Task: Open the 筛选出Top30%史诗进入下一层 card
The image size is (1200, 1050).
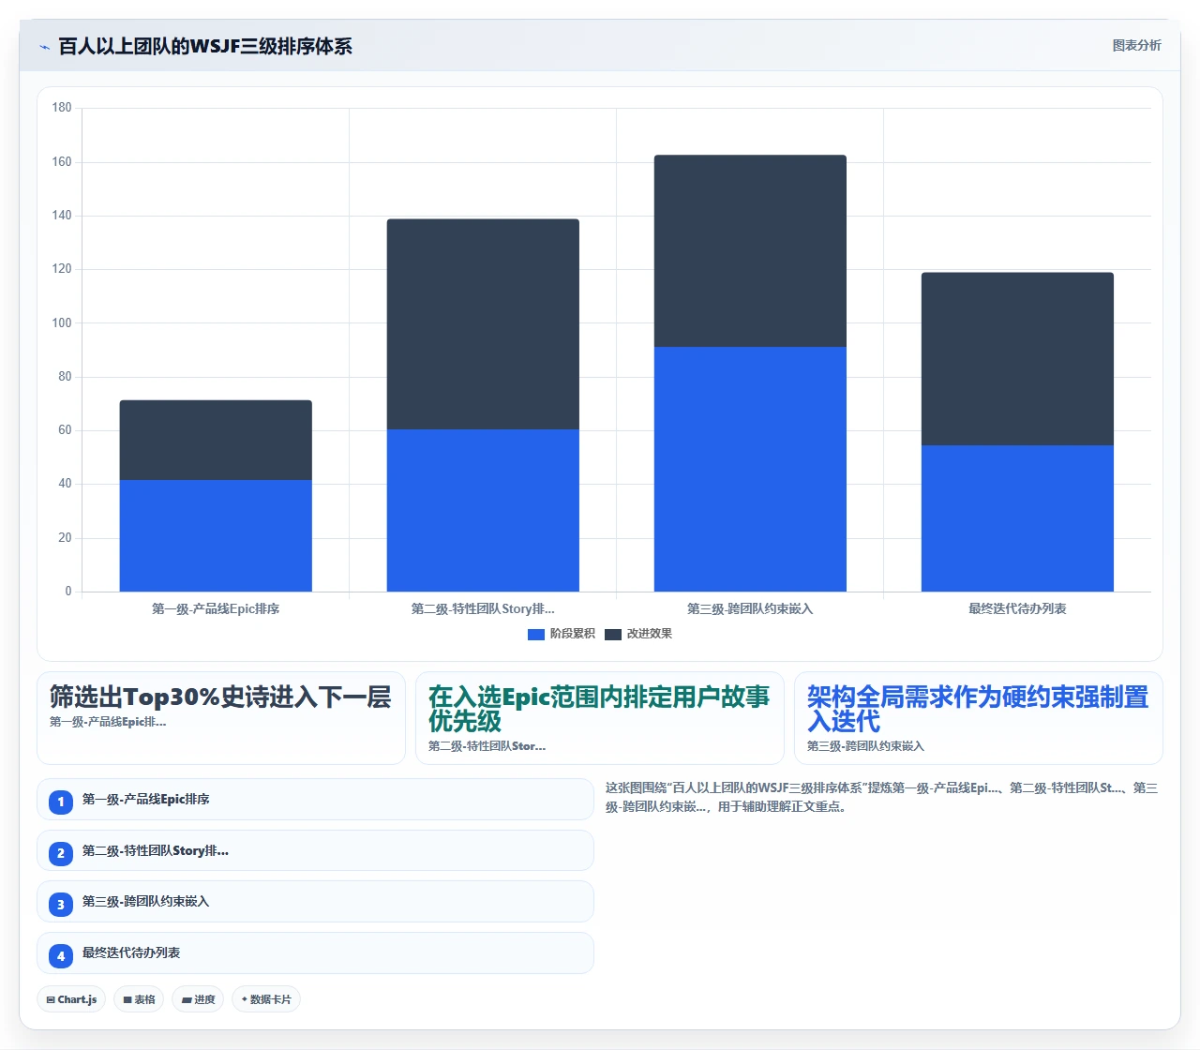Action: (x=221, y=718)
